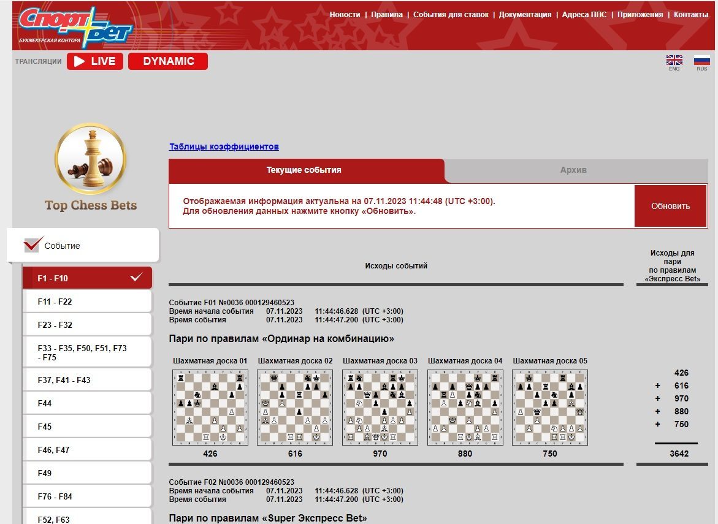Click chess board 01 thumbnail
The height and width of the screenshot is (524, 718).
pos(210,408)
